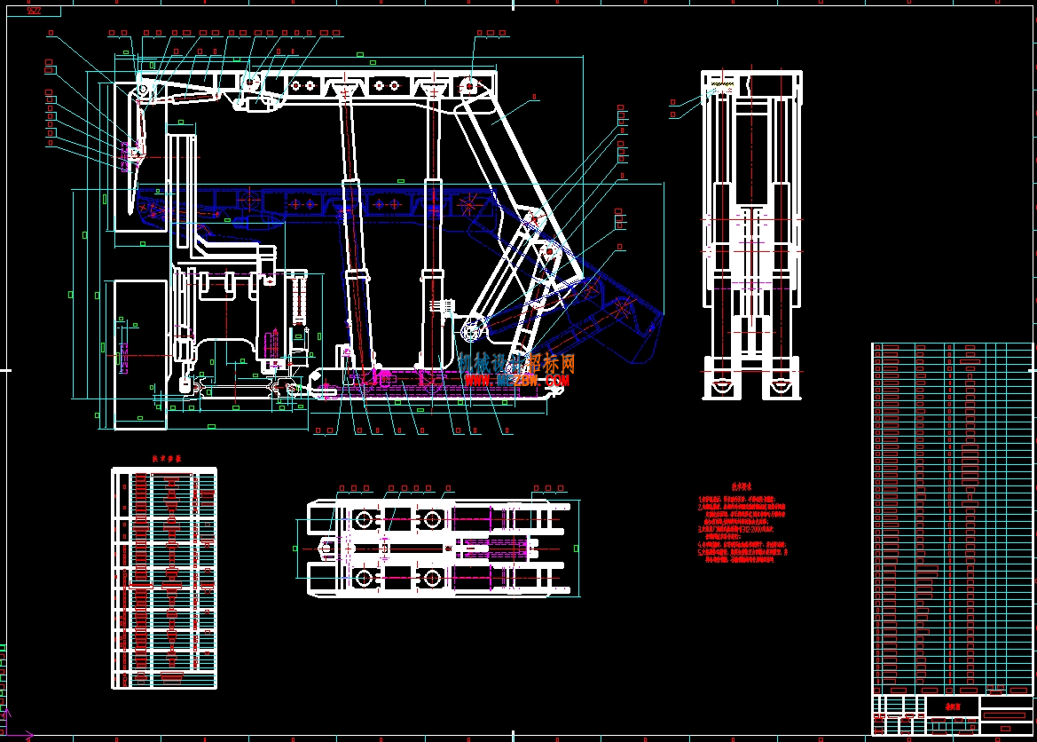The image size is (1037, 742).
Task: Click the lower pivot circle on the linkage
Action: (x=472, y=329)
